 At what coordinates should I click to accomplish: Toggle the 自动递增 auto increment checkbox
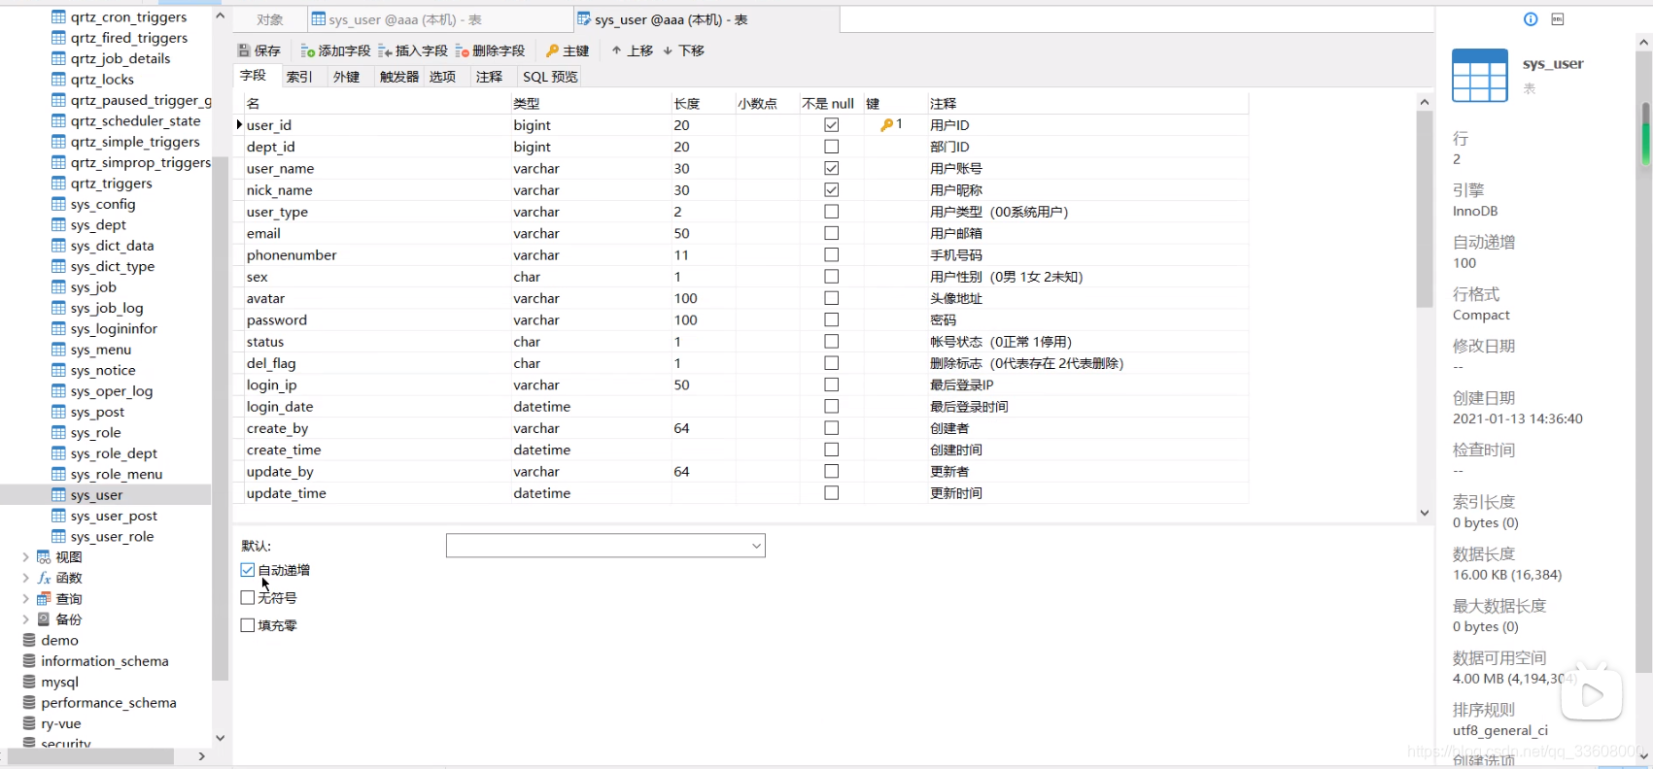tap(248, 570)
